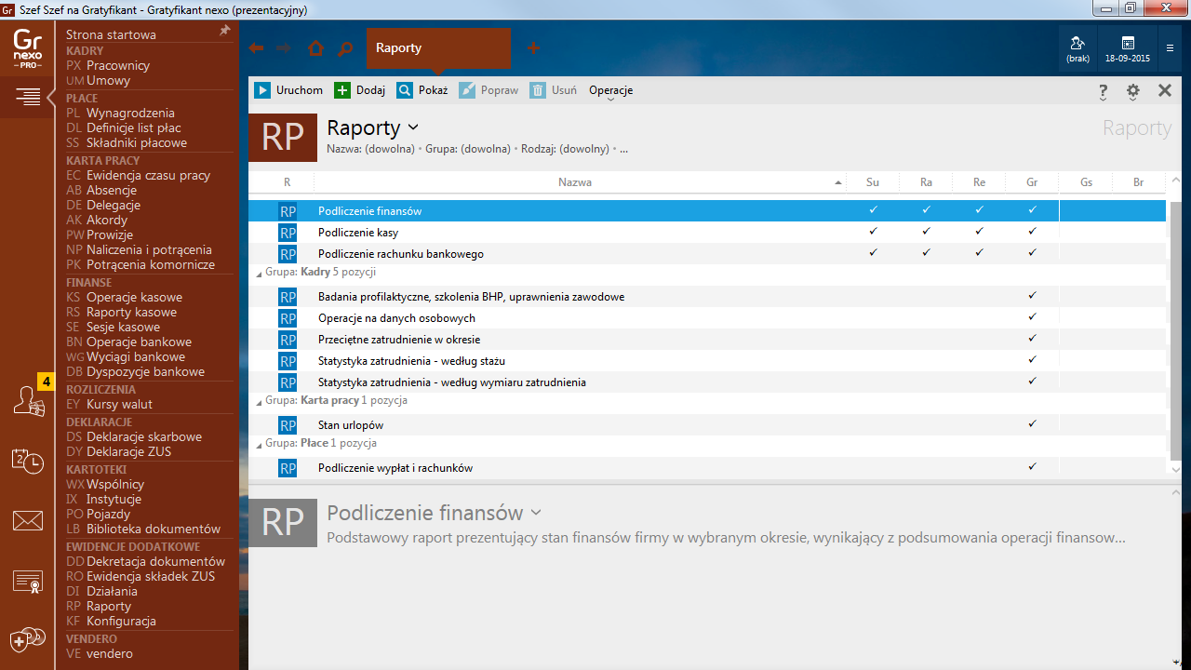The image size is (1191, 670).
Task: Toggle Su checkmark for Podliczenie kasy
Action: click(873, 232)
